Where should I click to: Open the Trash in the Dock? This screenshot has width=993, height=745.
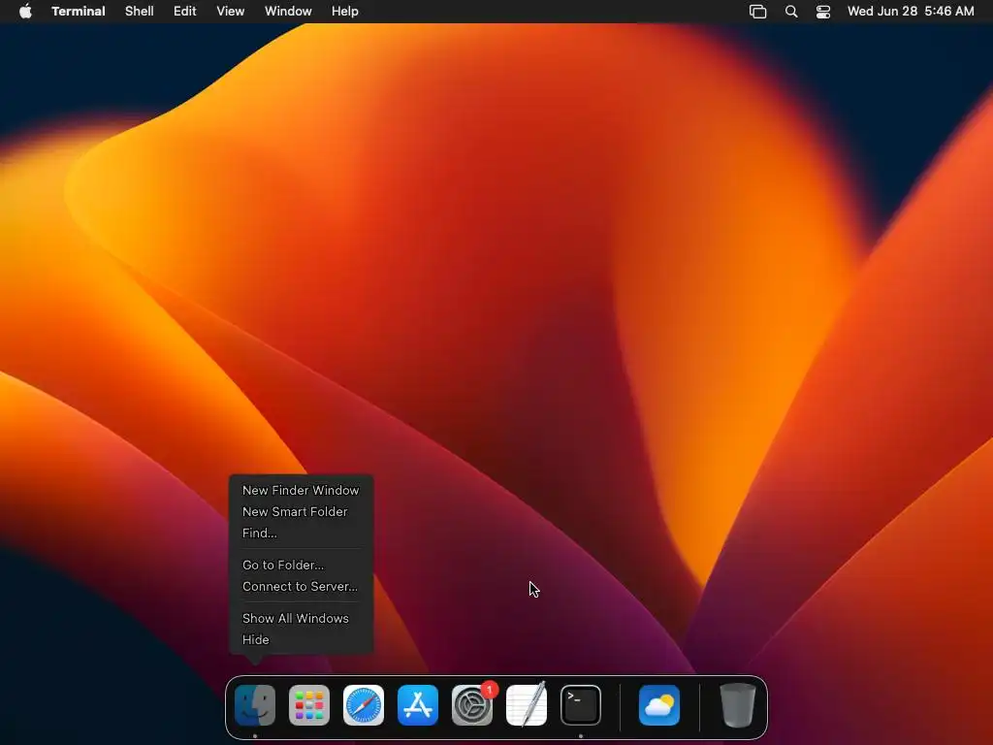click(738, 705)
